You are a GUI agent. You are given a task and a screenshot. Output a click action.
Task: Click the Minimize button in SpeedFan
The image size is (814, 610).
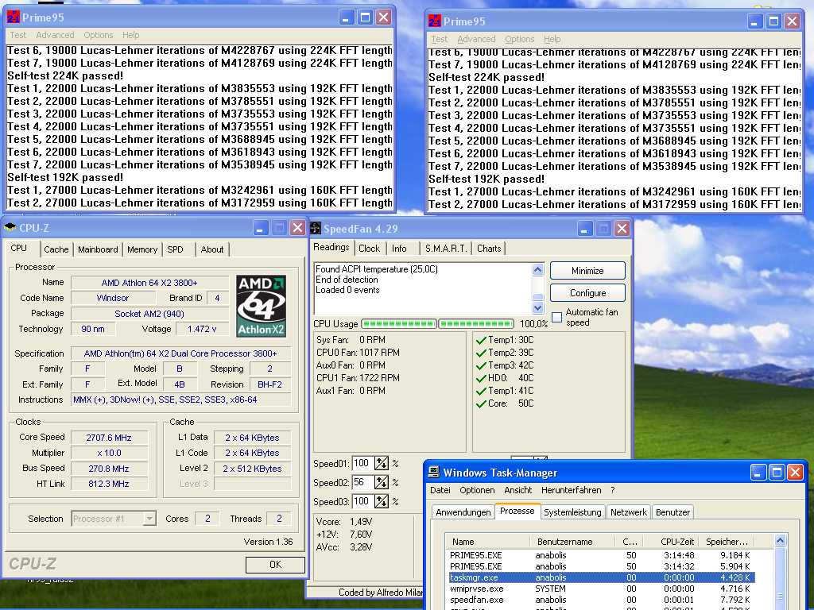point(587,271)
